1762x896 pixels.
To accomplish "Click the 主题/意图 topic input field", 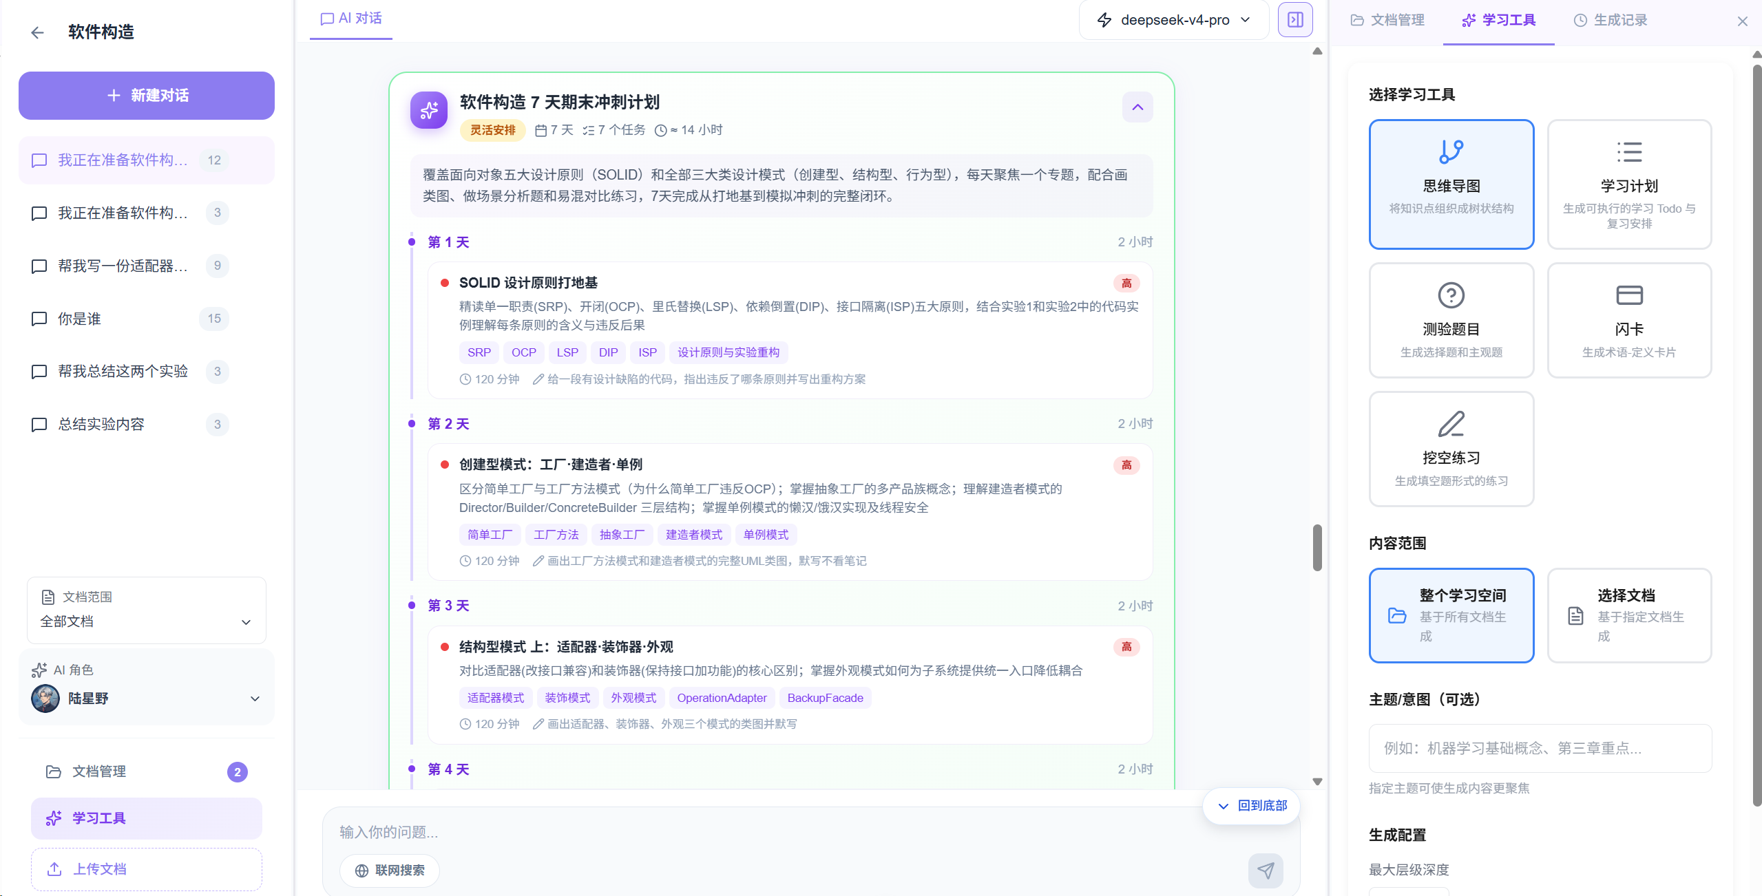I will (x=1540, y=748).
